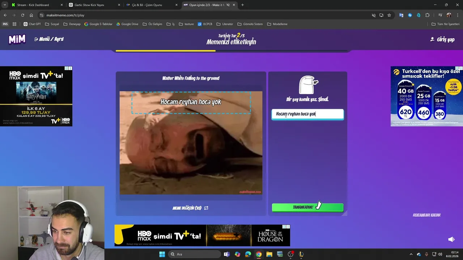Image resolution: width=463 pixels, height=260 pixels.
Task: Open the İş bookmark folder
Action: tap(171, 24)
